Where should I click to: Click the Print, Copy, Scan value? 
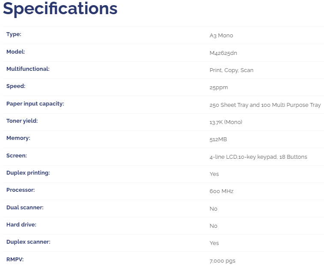pos(231,70)
